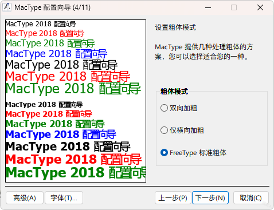This screenshot has width=274, height=210.
Task: Select FreeType 标准粗体 radio button
Action: tap(193, 153)
